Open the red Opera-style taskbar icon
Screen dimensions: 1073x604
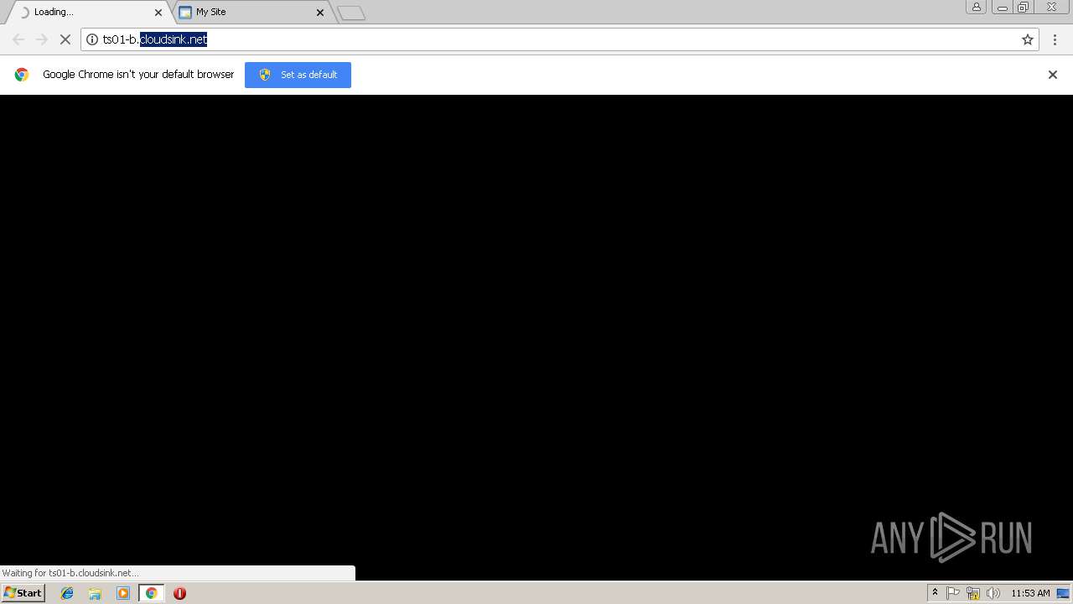[x=179, y=593]
